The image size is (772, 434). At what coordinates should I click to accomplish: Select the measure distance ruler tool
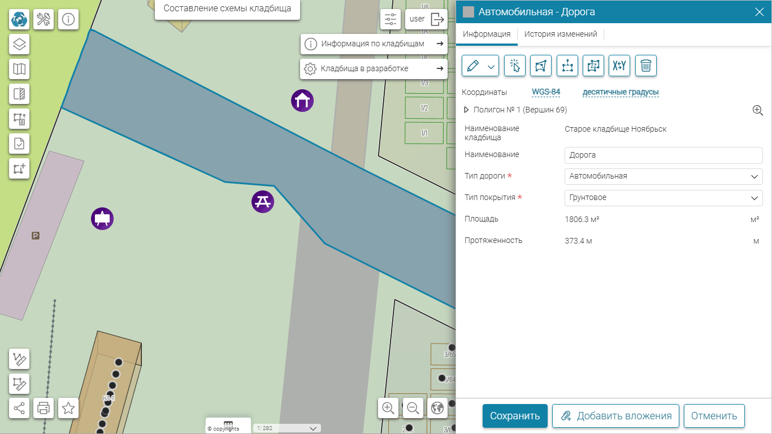19,359
